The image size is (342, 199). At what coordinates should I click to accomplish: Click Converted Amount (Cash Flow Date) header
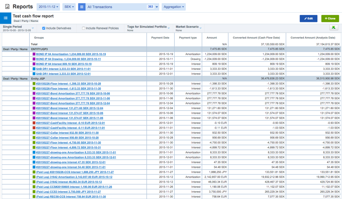(256, 38)
